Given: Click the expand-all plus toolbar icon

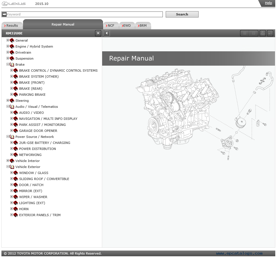Looking at the screenshot, I should tap(245, 33).
